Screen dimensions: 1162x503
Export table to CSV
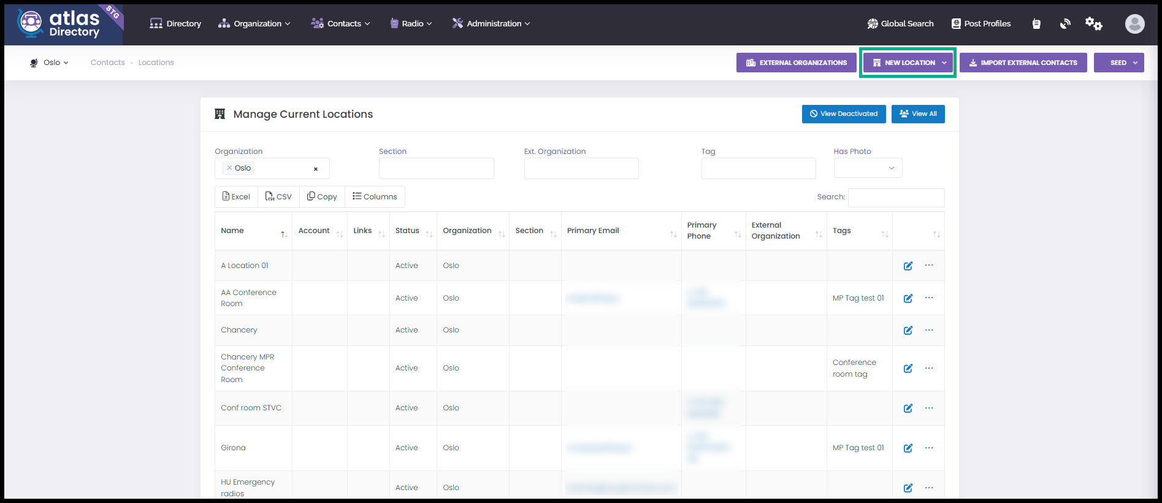point(278,197)
